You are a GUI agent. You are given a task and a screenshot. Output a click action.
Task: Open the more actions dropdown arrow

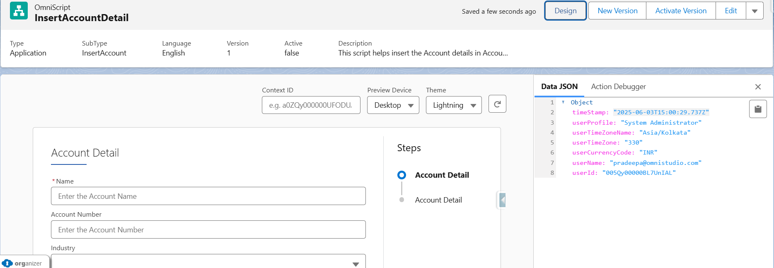coord(755,11)
